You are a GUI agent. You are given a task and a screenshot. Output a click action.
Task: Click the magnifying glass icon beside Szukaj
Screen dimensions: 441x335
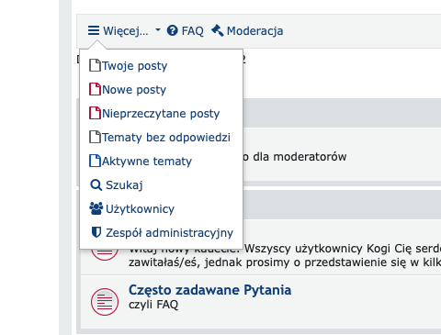point(96,185)
